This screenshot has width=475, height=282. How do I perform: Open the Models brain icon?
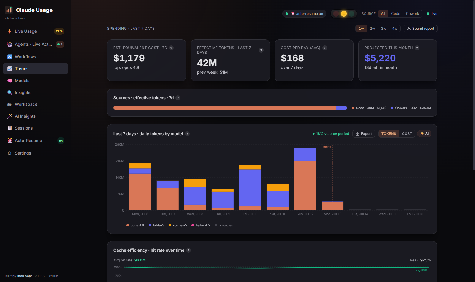point(10,81)
